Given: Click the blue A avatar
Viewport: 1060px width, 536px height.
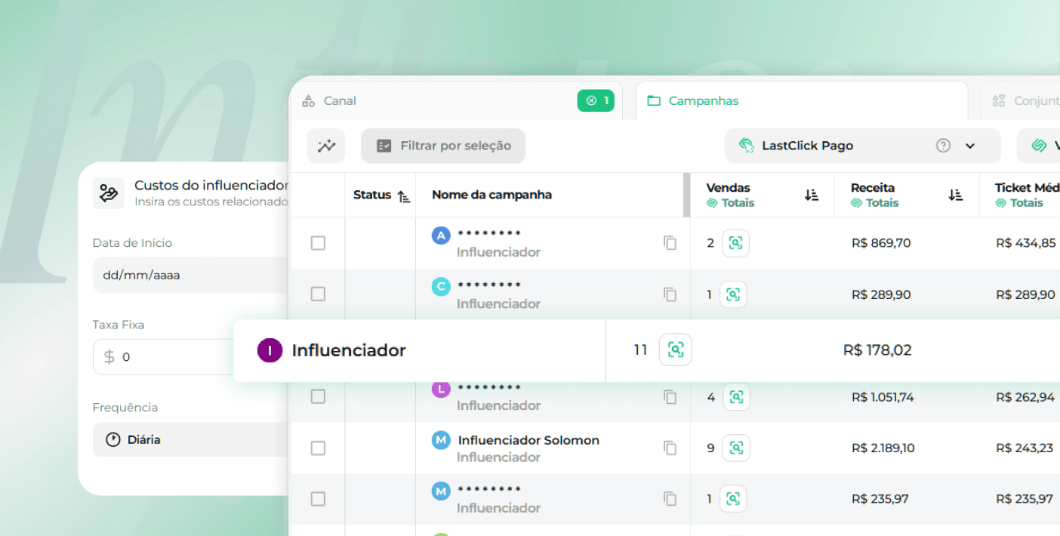Looking at the screenshot, I should [441, 236].
